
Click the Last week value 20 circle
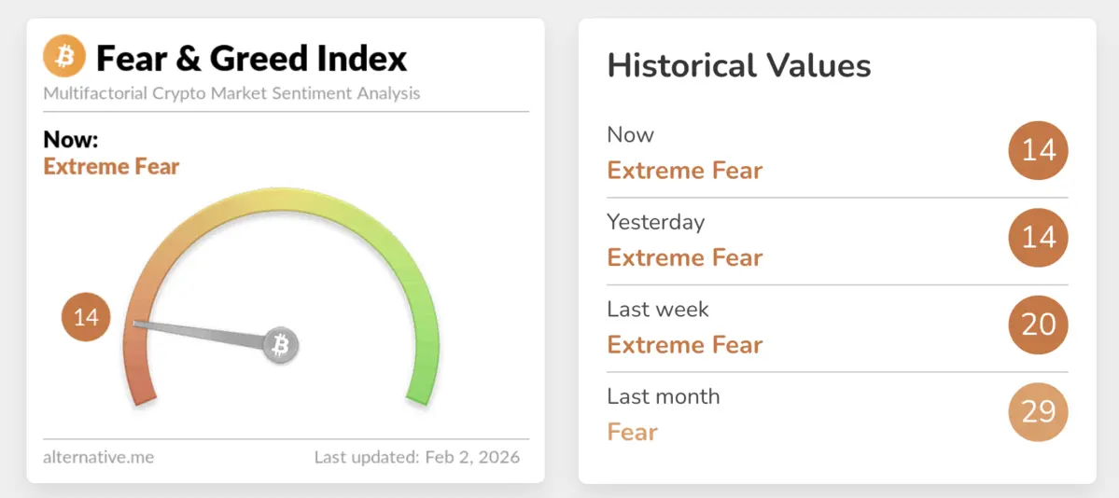click(x=1038, y=325)
